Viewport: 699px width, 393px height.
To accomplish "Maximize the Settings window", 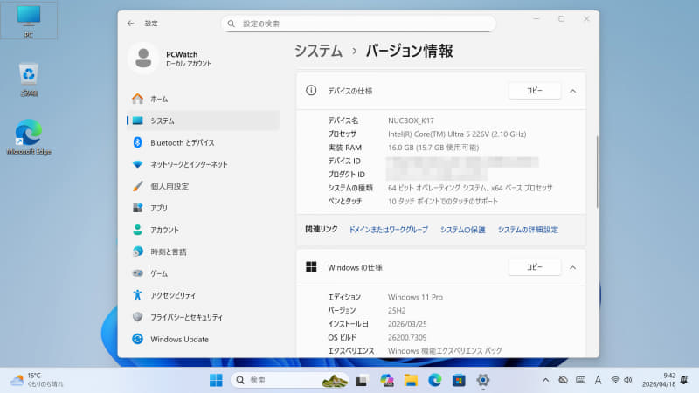I will [561, 18].
